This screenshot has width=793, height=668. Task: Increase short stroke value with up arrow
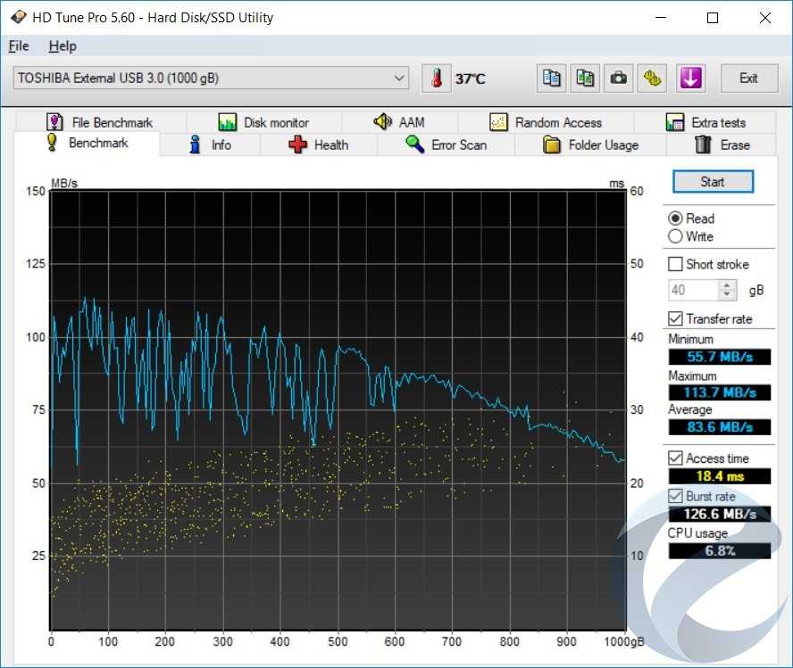click(728, 285)
